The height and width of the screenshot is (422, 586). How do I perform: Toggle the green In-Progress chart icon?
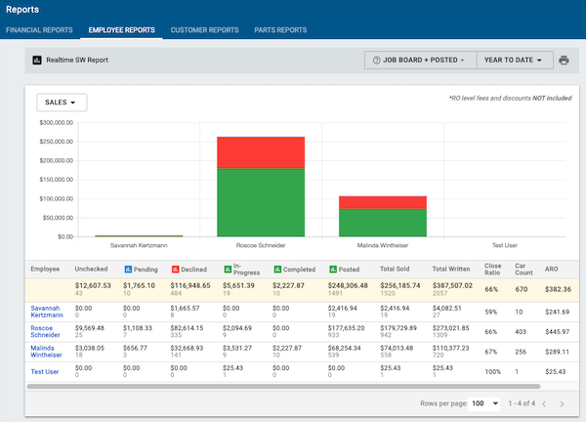[228, 270]
